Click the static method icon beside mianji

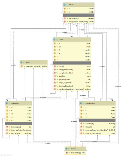coord(65,22)
